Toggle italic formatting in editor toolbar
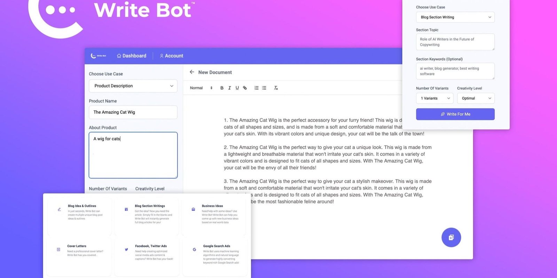The height and width of the screenshot is (278, 557). click(229, 88)
